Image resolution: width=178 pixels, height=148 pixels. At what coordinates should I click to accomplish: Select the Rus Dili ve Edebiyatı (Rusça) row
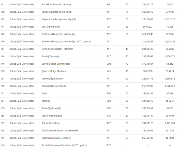(x=89, y=5)
